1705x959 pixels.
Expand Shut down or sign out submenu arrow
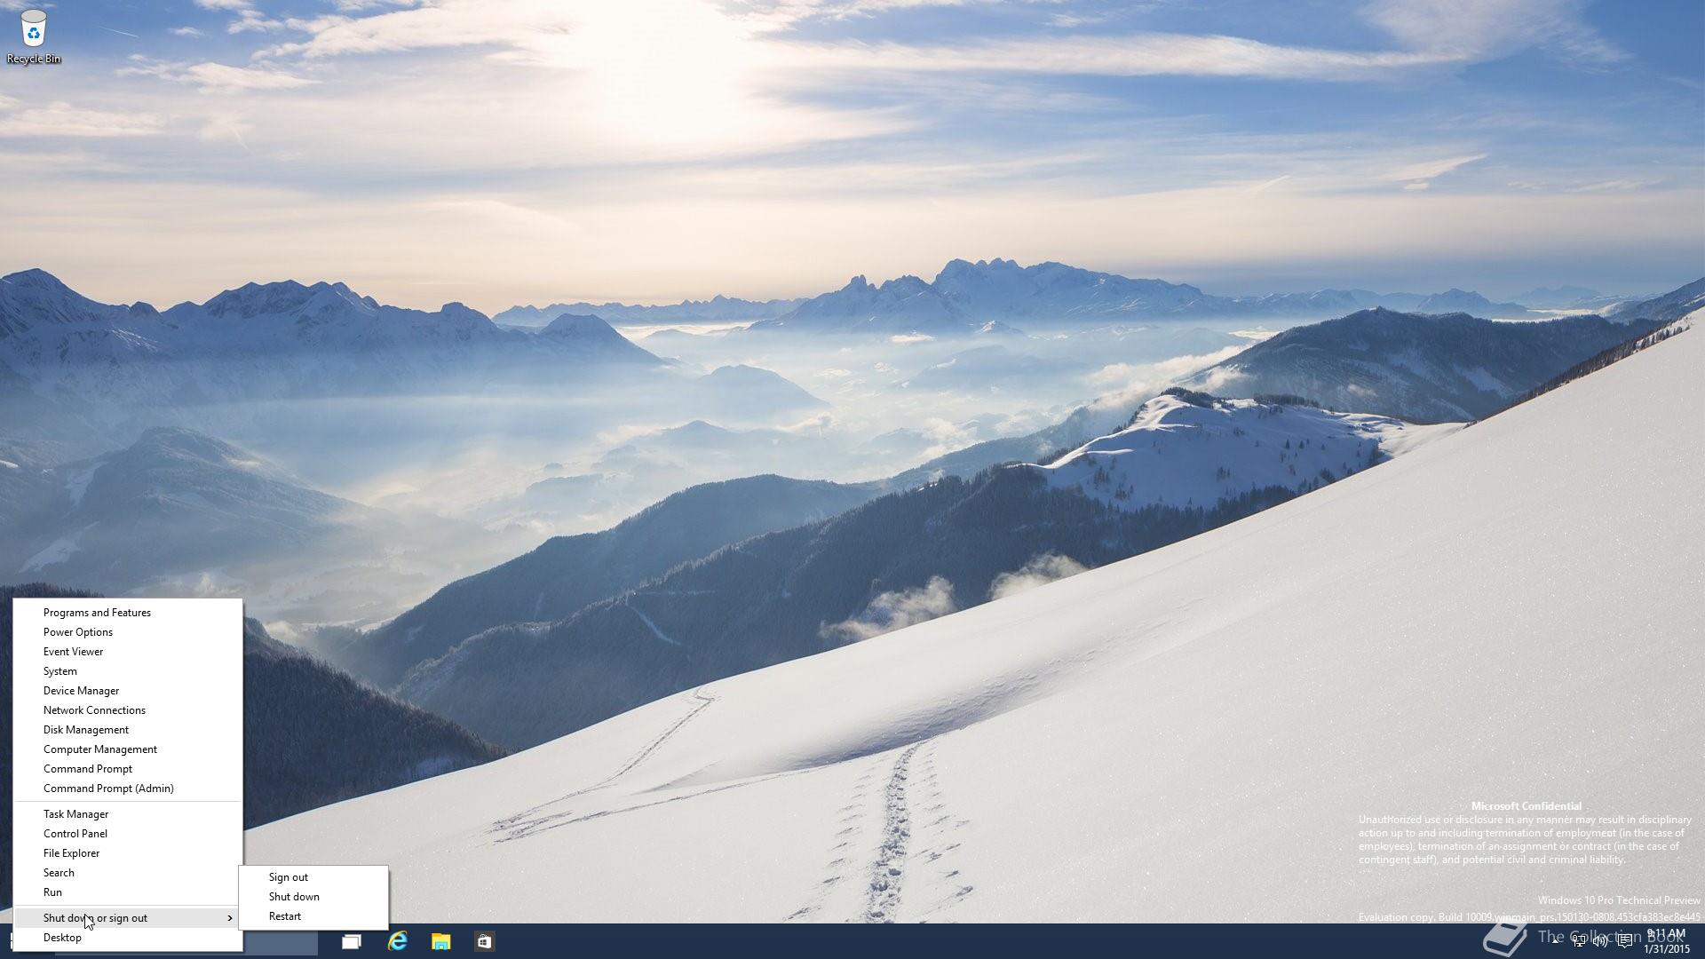(230, 918)
